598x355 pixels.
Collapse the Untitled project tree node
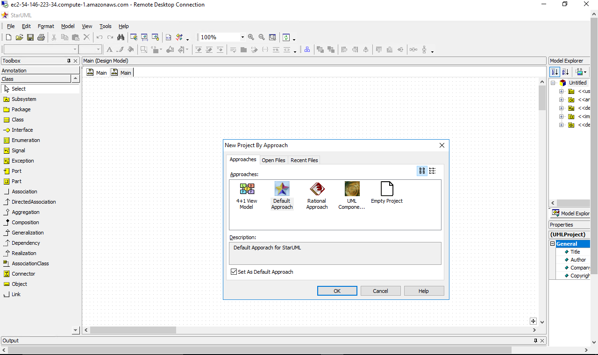[x=553, y=83]
